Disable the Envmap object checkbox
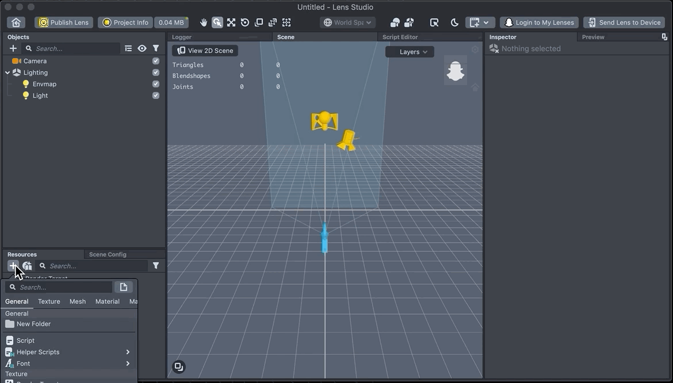The height and width of the screenshot is (383, 673). click(156, 84)
